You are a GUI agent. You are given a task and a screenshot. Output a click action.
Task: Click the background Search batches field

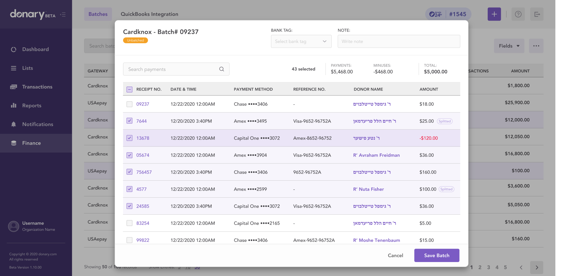click(99, 46)
